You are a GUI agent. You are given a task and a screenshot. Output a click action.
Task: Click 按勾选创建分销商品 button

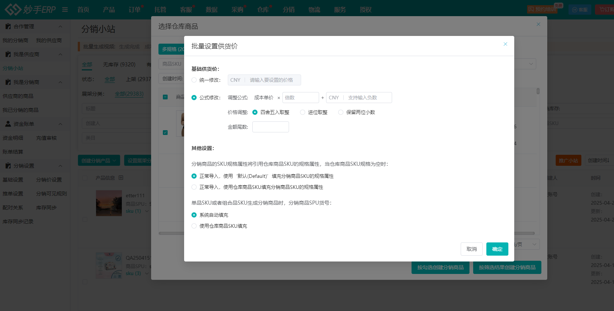pos(441,267)
